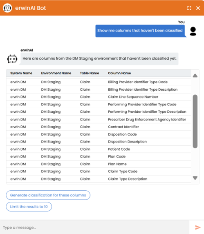Click the erwinAI robot avatar beside reply
Viewport: 204px width, 234px height.
click(12, 59)
